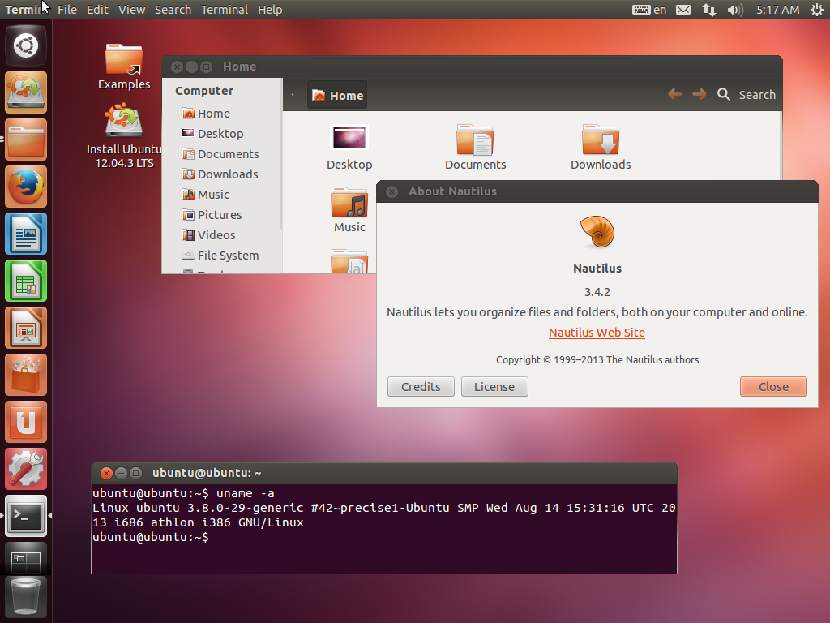Open the File menu
Screen dimensions: 830x623
pyautogui.click(x=67, y=10)
